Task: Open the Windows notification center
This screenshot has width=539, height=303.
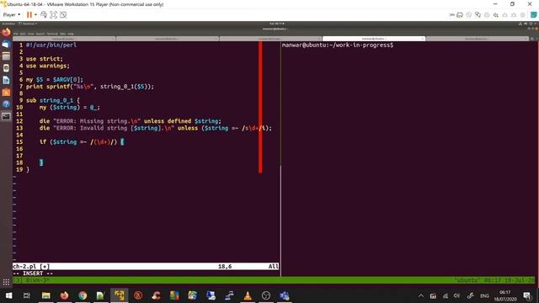Action: [527, 295]
